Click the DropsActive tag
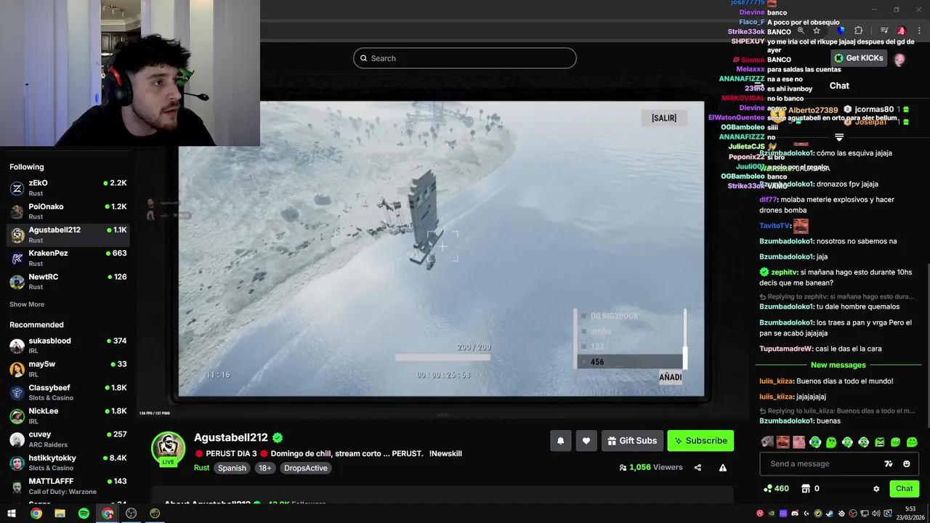The width and height of the screenshot is (930, 523). tap(305, 468)
